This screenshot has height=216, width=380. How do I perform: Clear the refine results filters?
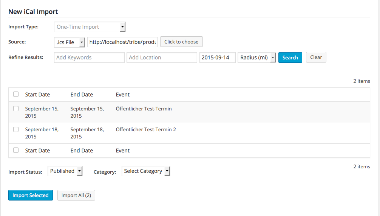click(x=316, y=57)
